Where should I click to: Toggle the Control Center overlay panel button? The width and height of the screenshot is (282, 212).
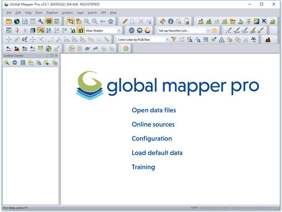pyautogui.click(x=49, y=21)
